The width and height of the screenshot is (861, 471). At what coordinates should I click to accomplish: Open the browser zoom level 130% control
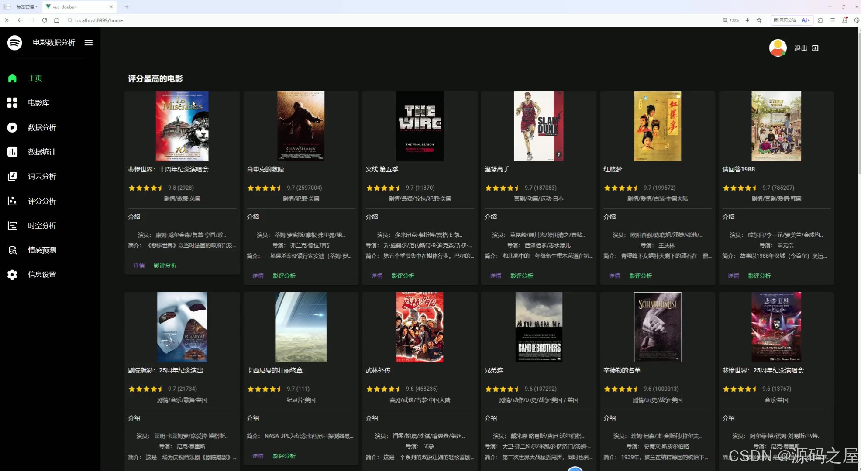pos(731,20)
